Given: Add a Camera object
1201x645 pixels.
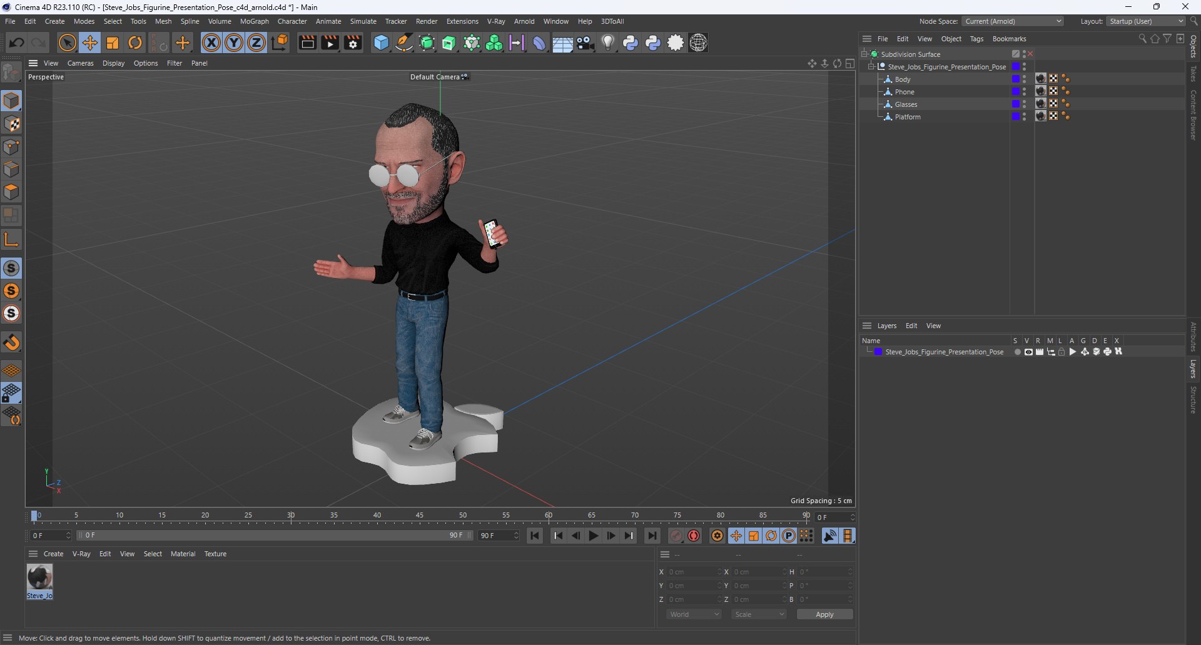Looking at the screenshot, I should click(x=585, y=42).
